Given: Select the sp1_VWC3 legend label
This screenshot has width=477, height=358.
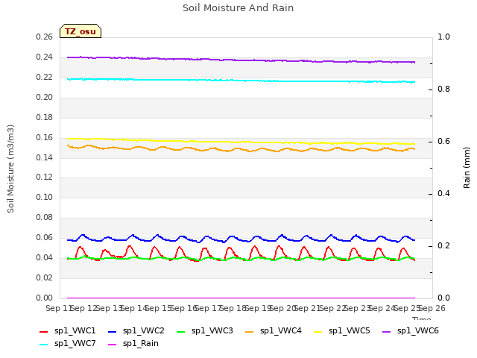Looking at the screenshot, I should 212,331.
